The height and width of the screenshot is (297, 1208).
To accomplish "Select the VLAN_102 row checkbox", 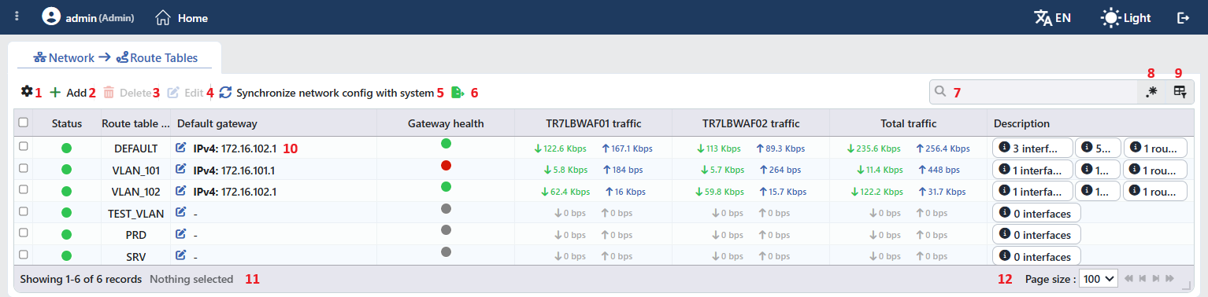I will click(x=23, y=189).
